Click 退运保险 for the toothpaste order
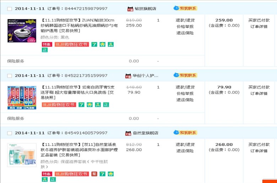 [185, 100]
